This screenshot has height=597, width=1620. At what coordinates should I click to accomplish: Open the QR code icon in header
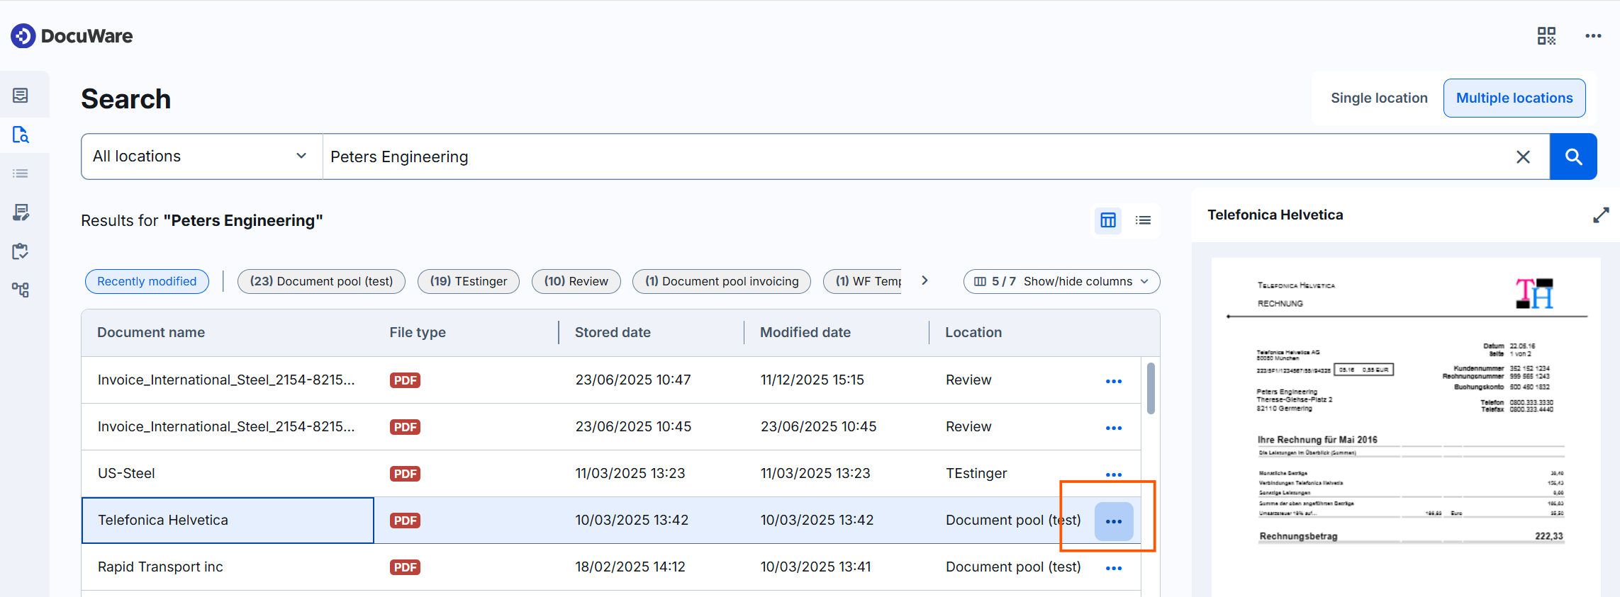point(1546,36)
